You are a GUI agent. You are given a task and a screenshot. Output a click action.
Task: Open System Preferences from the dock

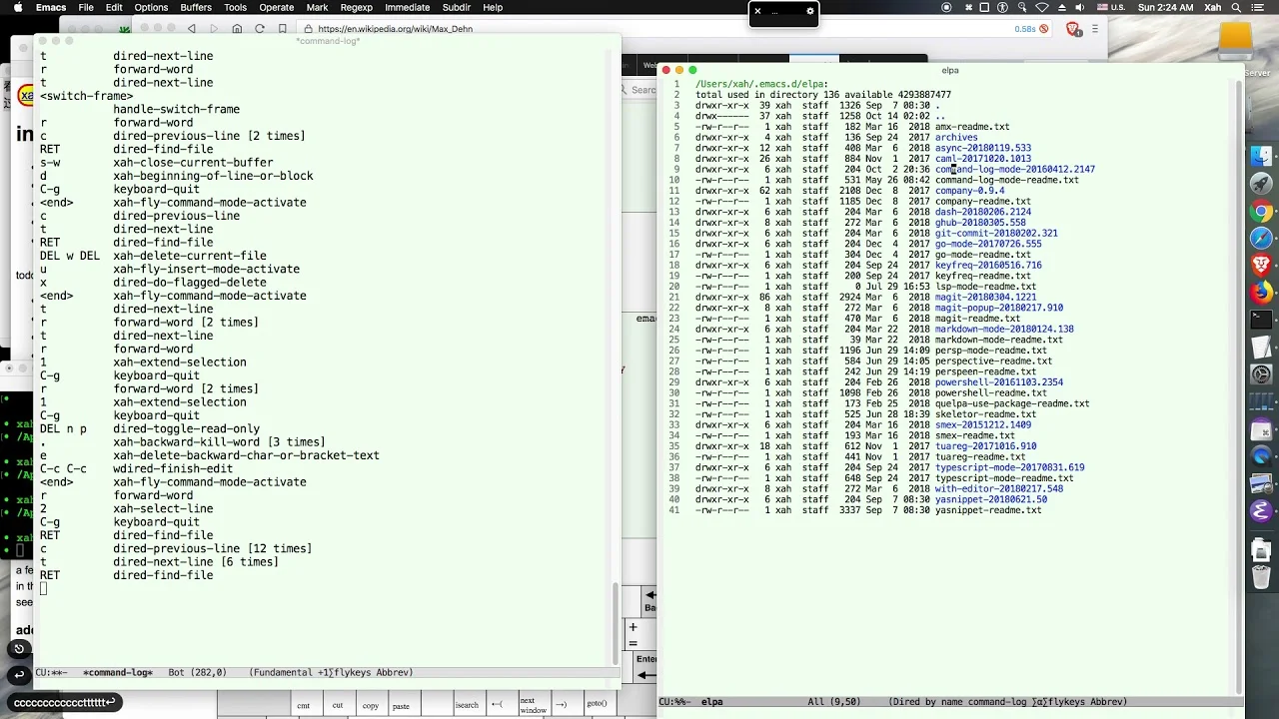tap(1261, 375)
